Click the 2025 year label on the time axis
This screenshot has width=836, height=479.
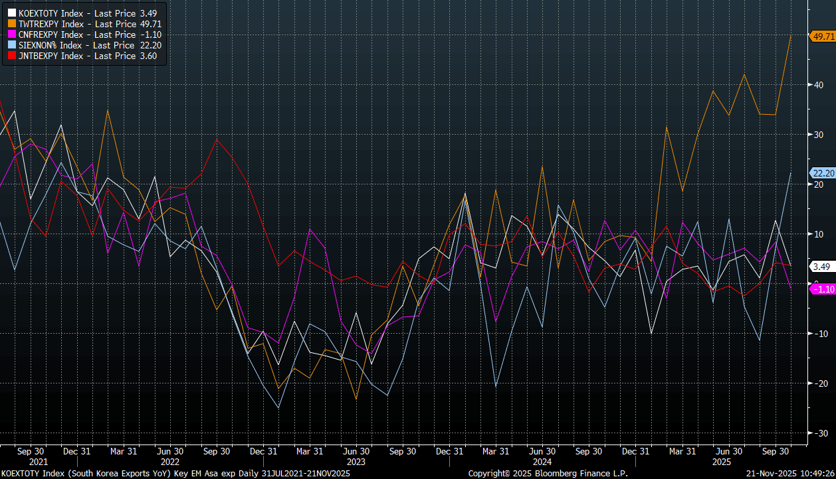(722, 461)
